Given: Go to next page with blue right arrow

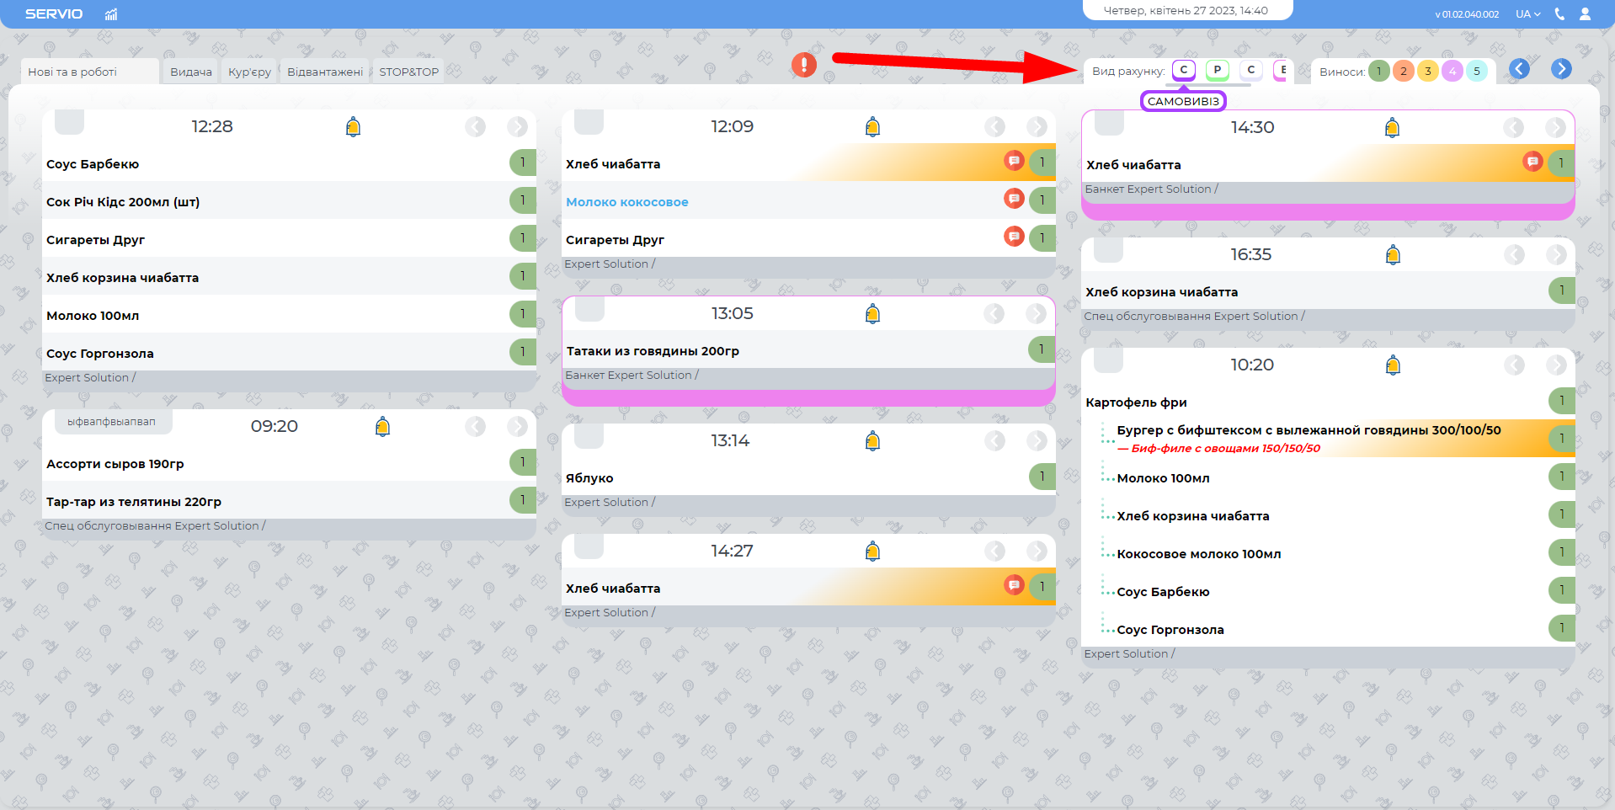Looking at the screenshot, I should click(x=1561, y=69).
